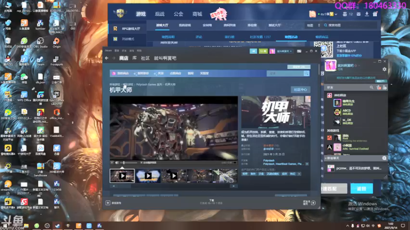Open Steam friends and chat plus icon
The image size is (410, 230).
point(313,202)
